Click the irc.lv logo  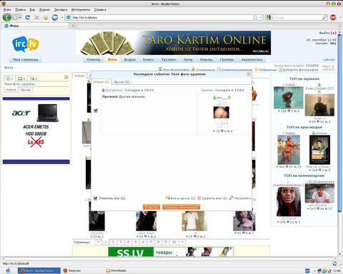point(26,44)
